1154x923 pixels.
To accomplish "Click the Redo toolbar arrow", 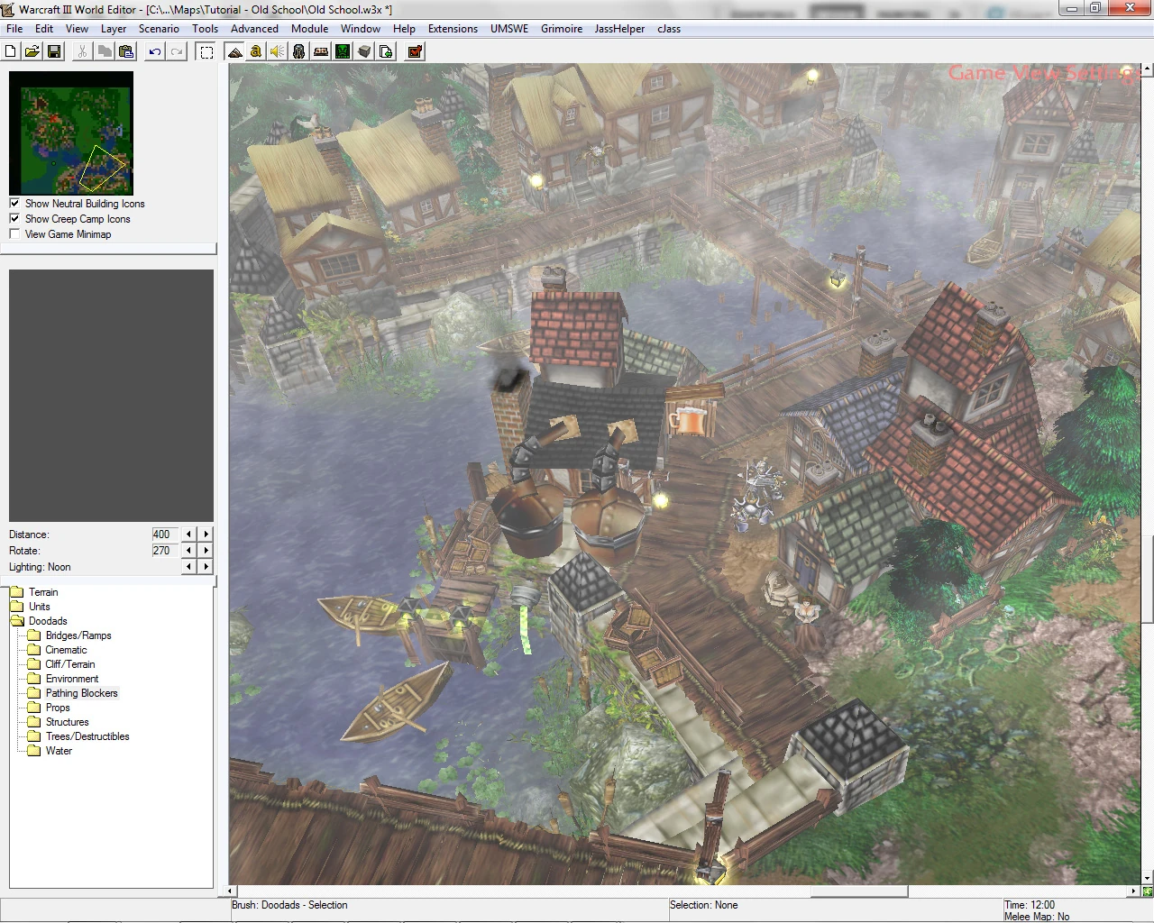I will click(177, 51).
